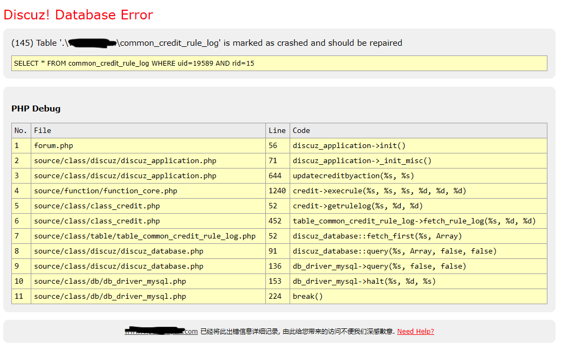Click the PHP Debug heading
The height and width of the screenshot is (358, 576).
36,109
